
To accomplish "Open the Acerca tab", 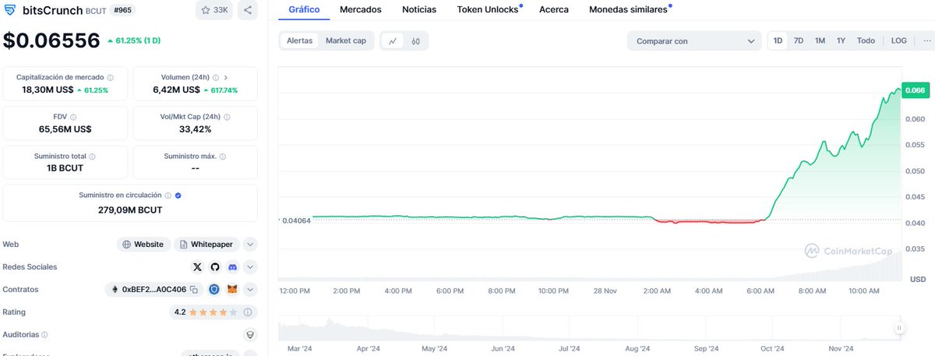I will click(554, 10).
